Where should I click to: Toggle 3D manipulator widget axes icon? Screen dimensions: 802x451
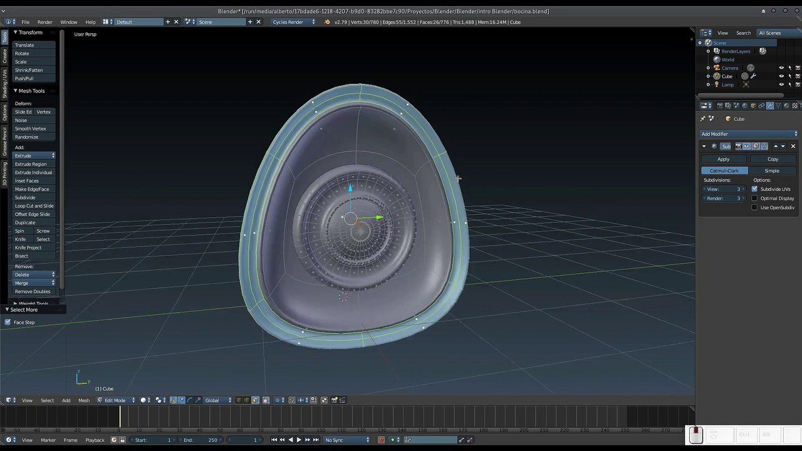tap(173, 400)
